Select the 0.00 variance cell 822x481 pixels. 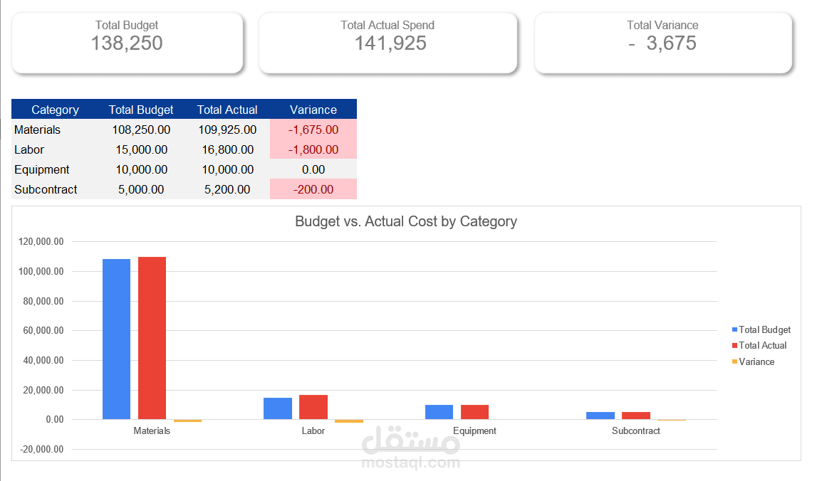click(313, 169)
